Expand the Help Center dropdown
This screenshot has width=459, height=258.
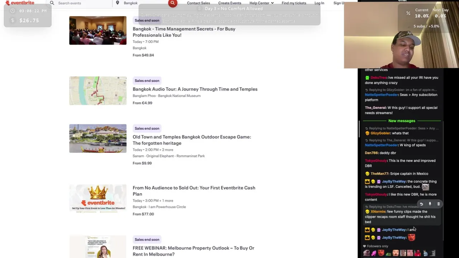pos(261,3)
